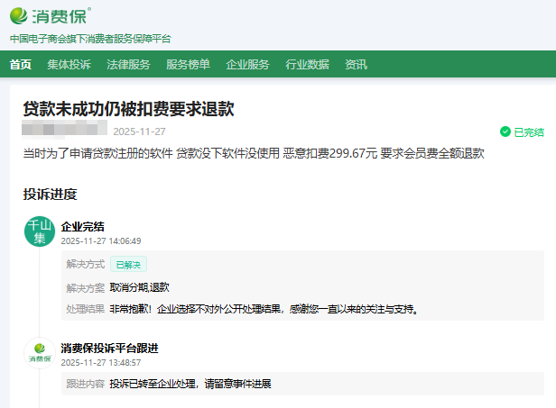556x408 pixels.
Task: Click the green 已完结 checkmark icon
Action: pyautogui.click(x=505, y=132)
